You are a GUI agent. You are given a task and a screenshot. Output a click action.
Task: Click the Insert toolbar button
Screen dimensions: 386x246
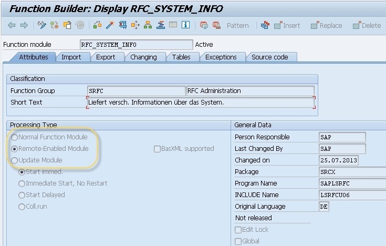coord(287,25)
